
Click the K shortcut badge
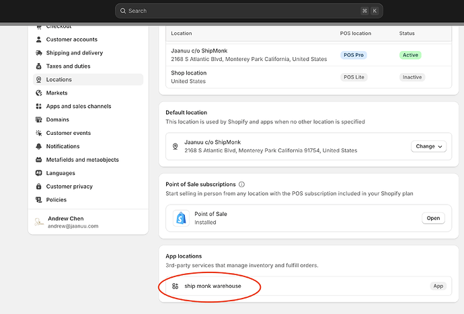tap(375, 11)
